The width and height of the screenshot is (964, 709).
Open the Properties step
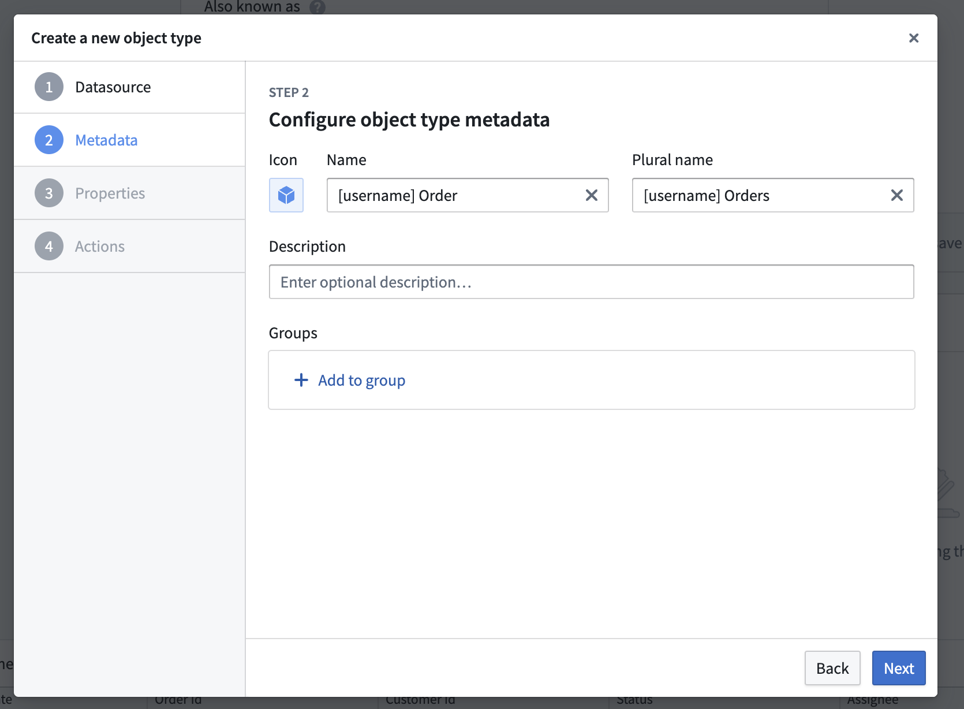coord(110,193)
